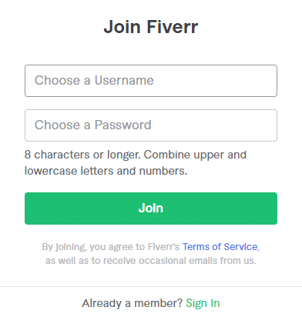Click the occasional emails notice line
This screenshot has height=317, width=302.
pyautogui.click(x=151, y=261)
